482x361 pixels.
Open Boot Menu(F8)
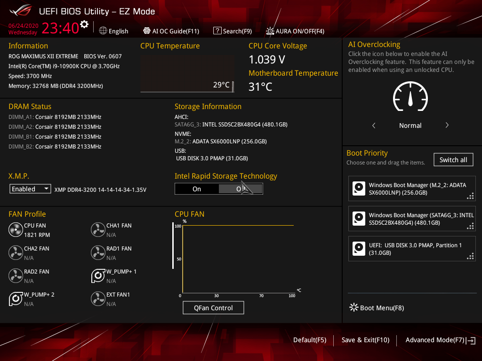coord(377,307)
